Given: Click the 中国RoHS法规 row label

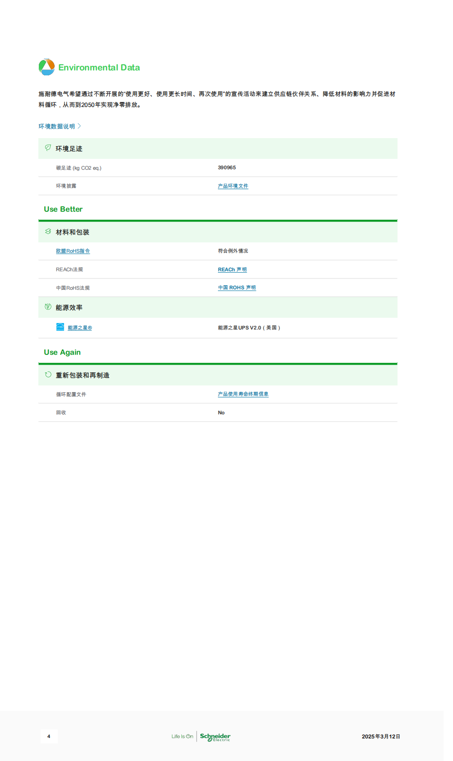Looking at the screenshot, I should click(73, 288).
